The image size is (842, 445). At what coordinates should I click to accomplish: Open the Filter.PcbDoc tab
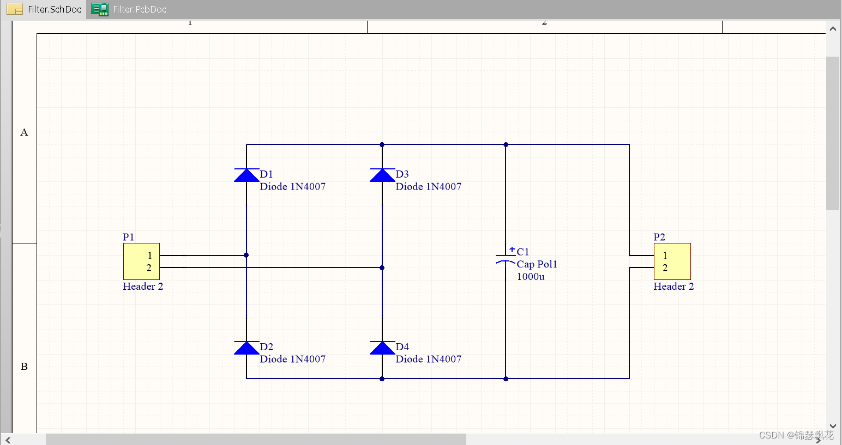pos(129,9)
